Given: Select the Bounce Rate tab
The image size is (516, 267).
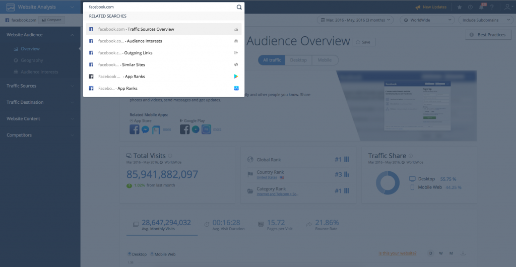Looking at the screenshot, I should pyautogui.click(x=322, y=225).
